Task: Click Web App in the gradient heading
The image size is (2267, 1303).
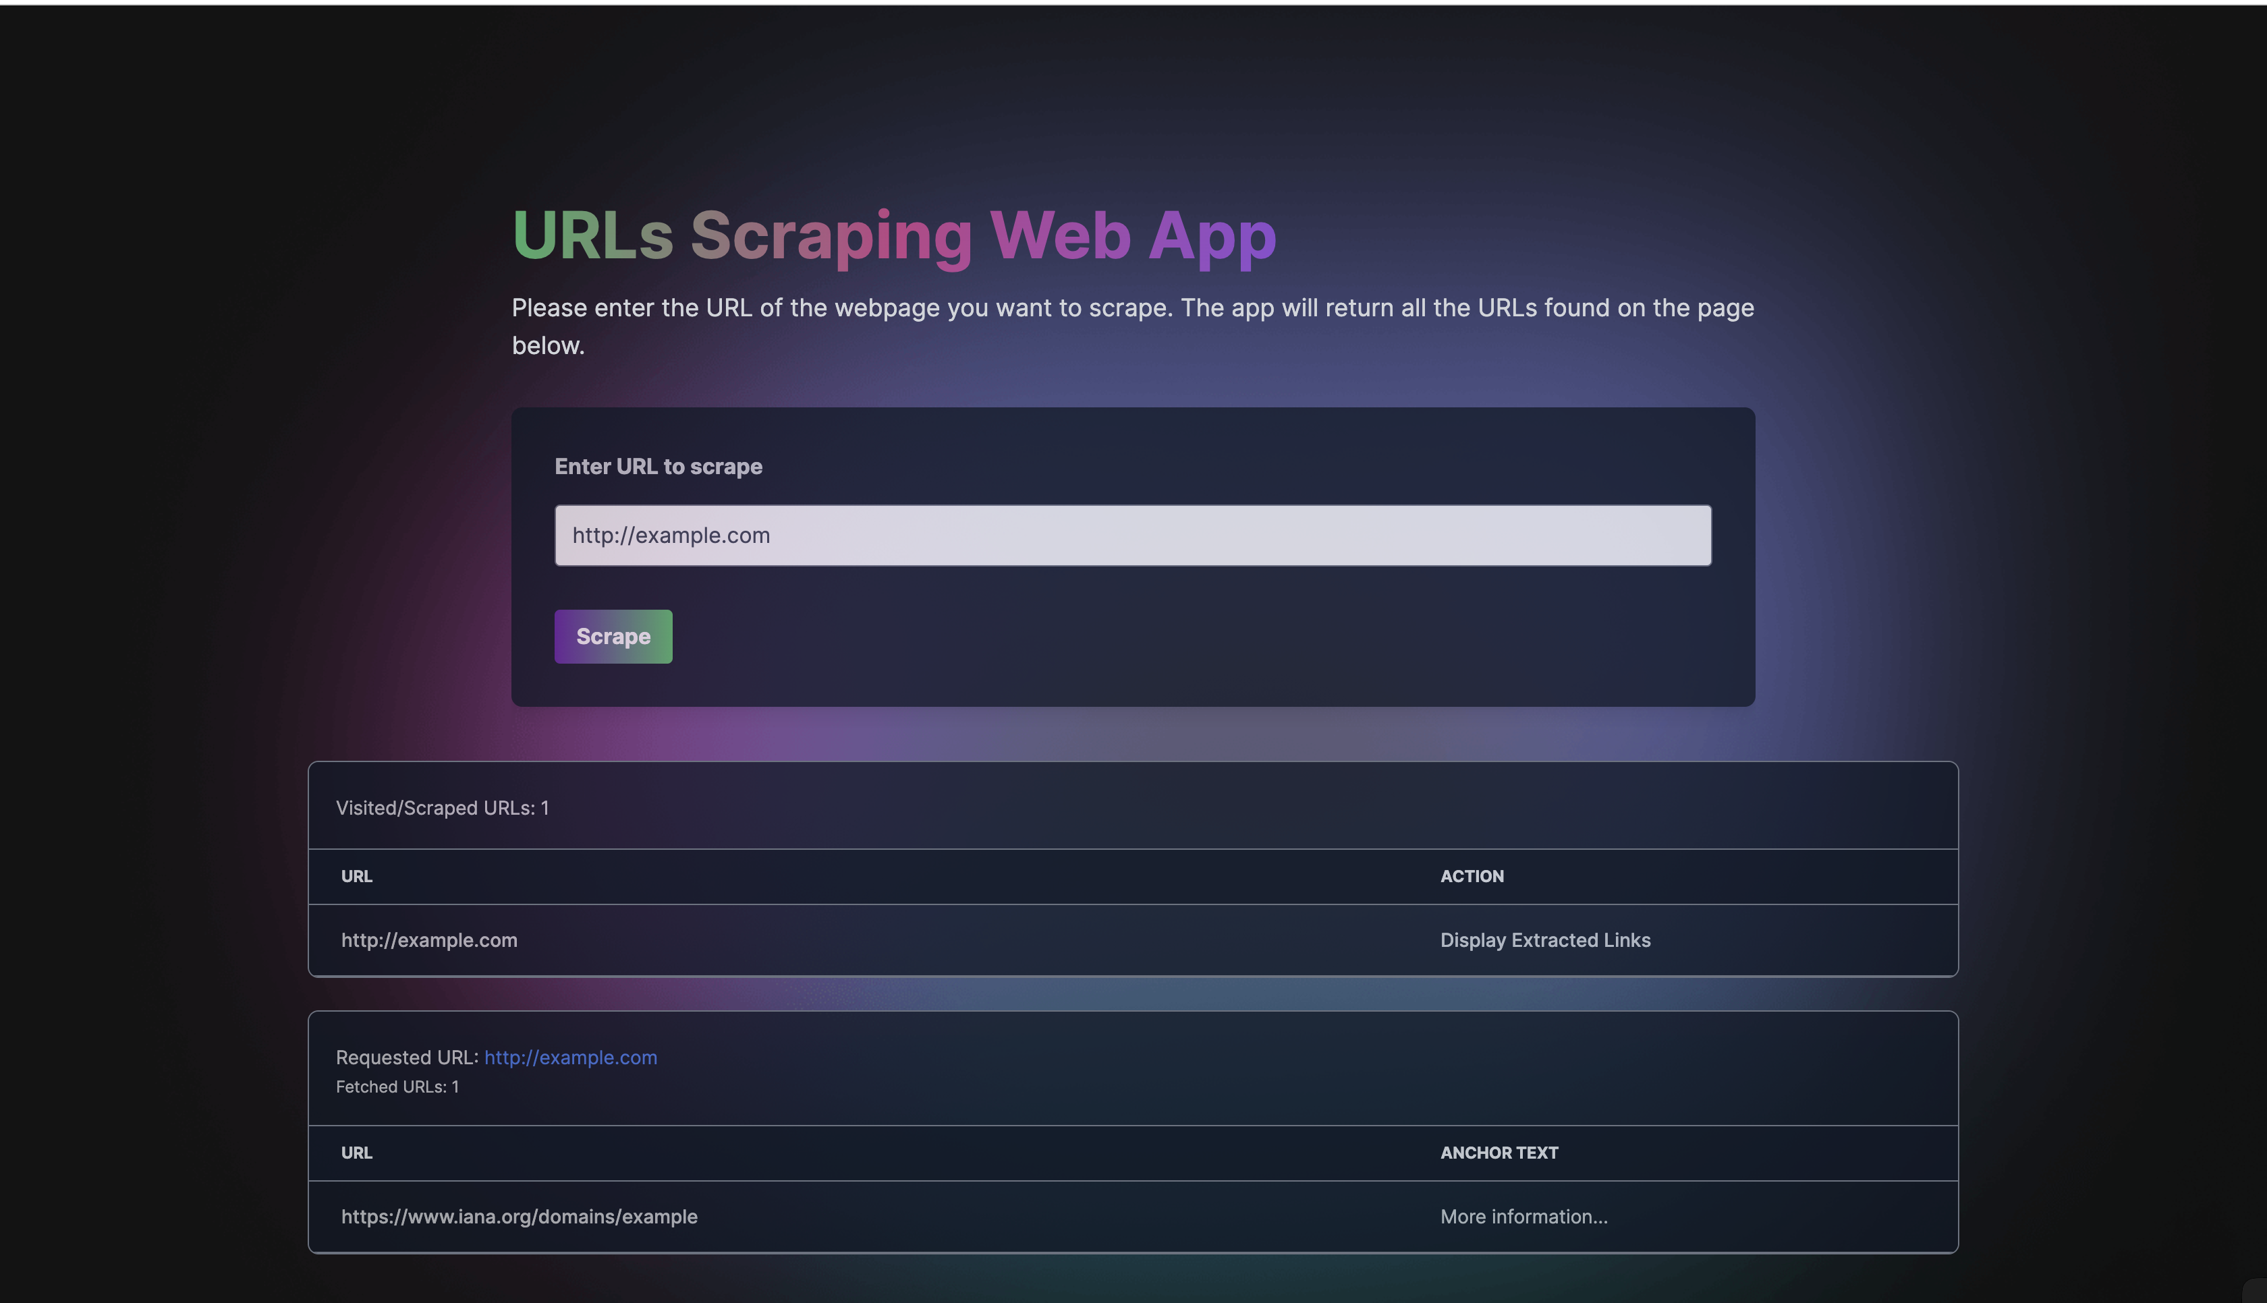Action: pos(1132,235)
